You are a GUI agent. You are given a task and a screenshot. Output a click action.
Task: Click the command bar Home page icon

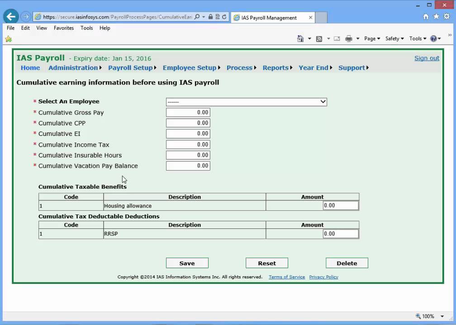click(x=300, y=39)
